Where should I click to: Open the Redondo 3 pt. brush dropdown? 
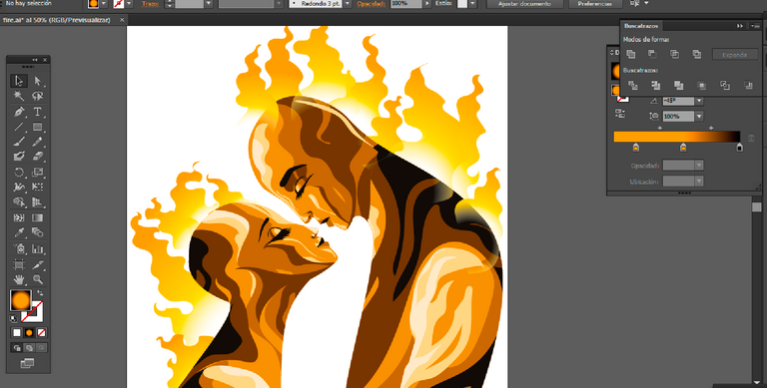348,3
